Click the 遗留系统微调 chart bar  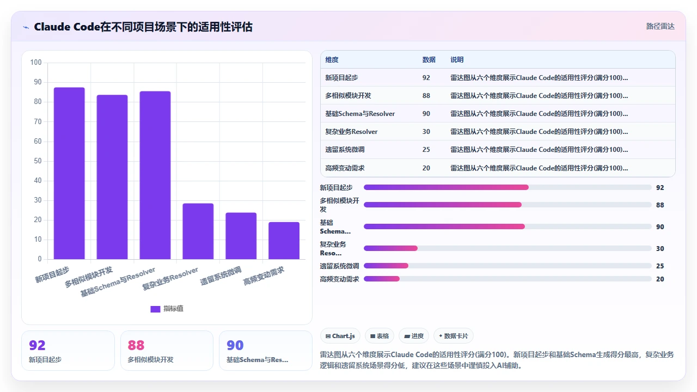tap(241, 236)
